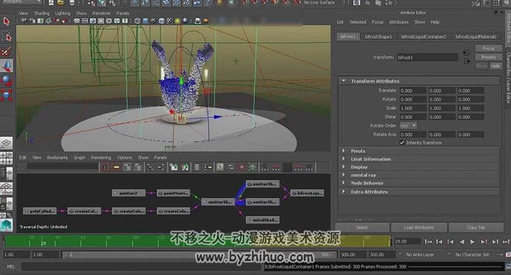Click the render settings icon at top right
511x275 pixels.
(x=389, y=3)
